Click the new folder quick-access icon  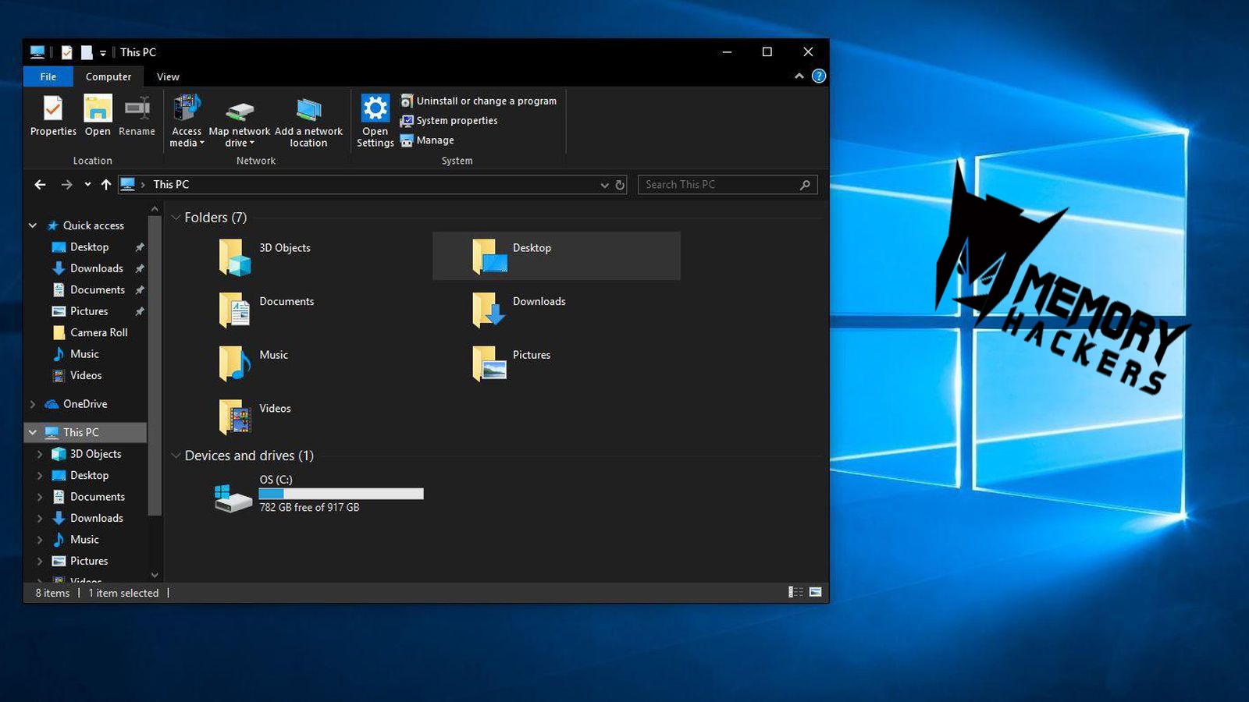[87, 52]
